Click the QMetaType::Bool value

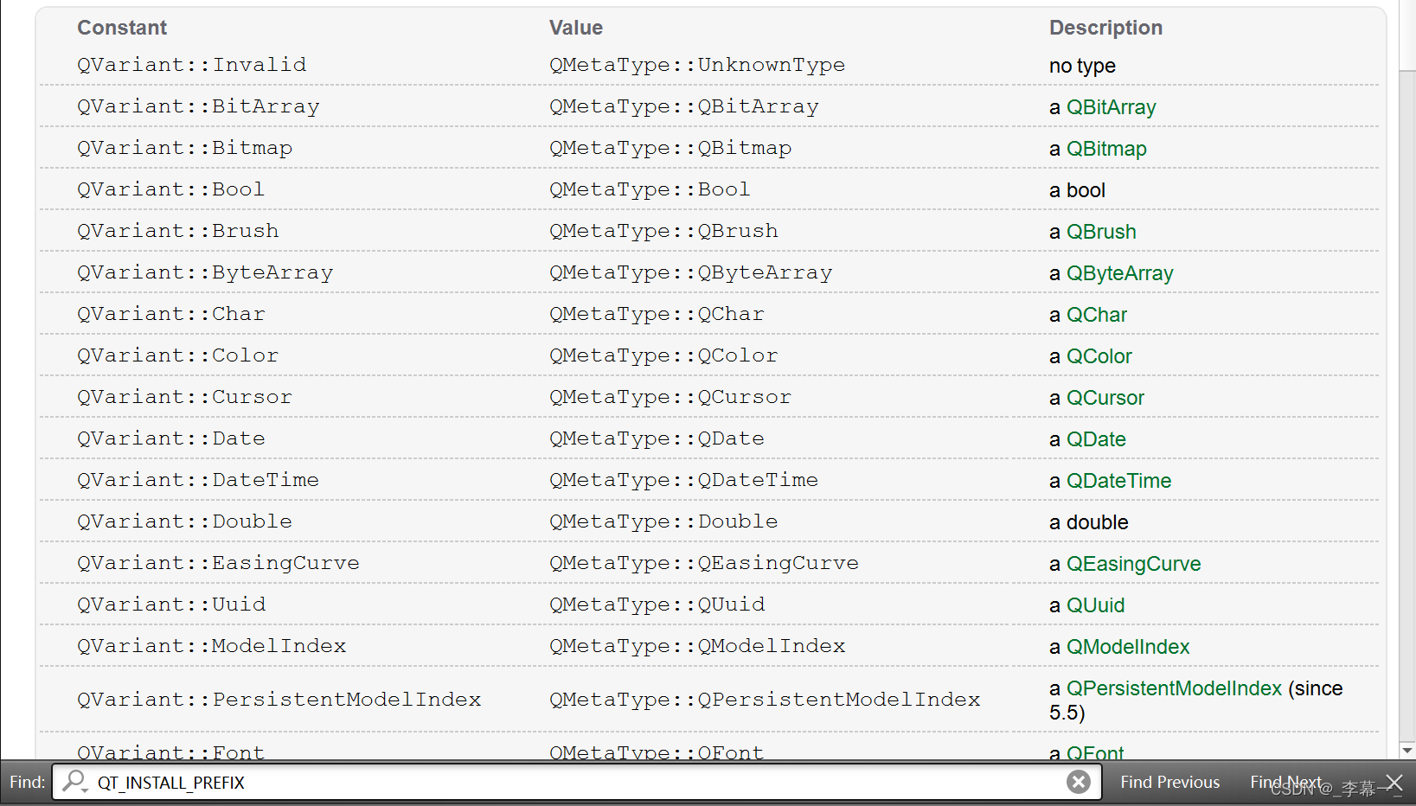pyautogui.click(x=650, y=189)
